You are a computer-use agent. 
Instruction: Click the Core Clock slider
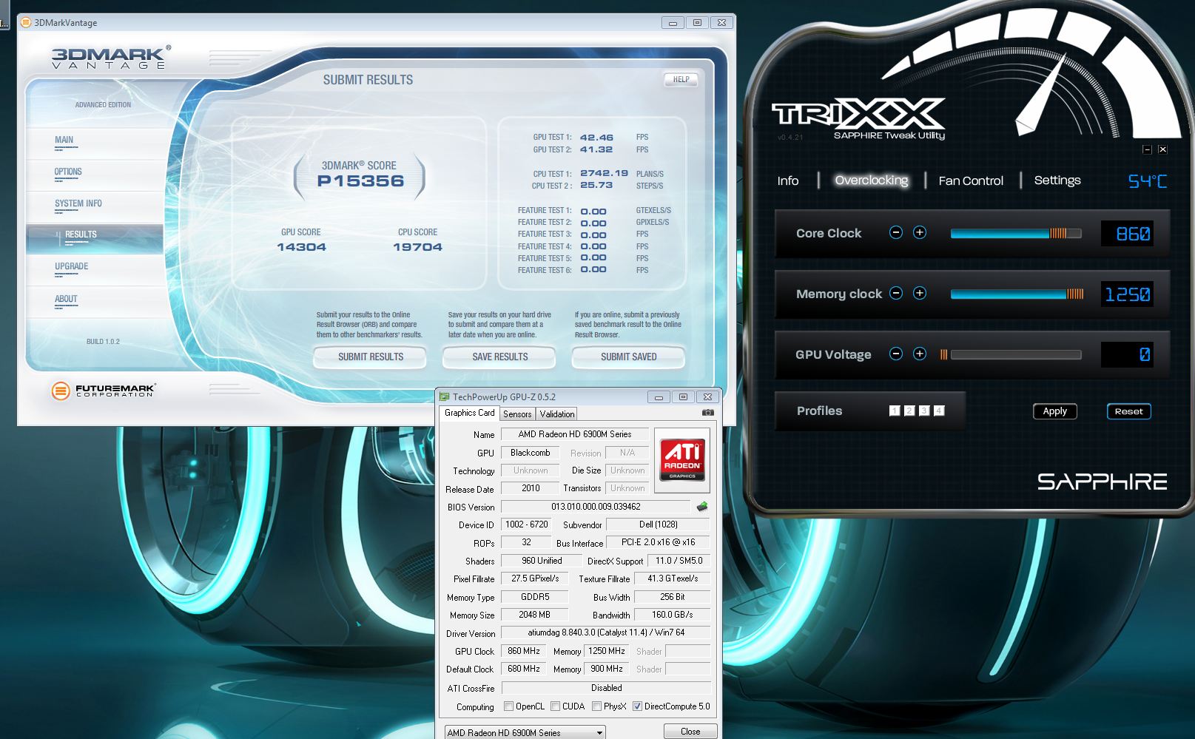pos(1016,233)
